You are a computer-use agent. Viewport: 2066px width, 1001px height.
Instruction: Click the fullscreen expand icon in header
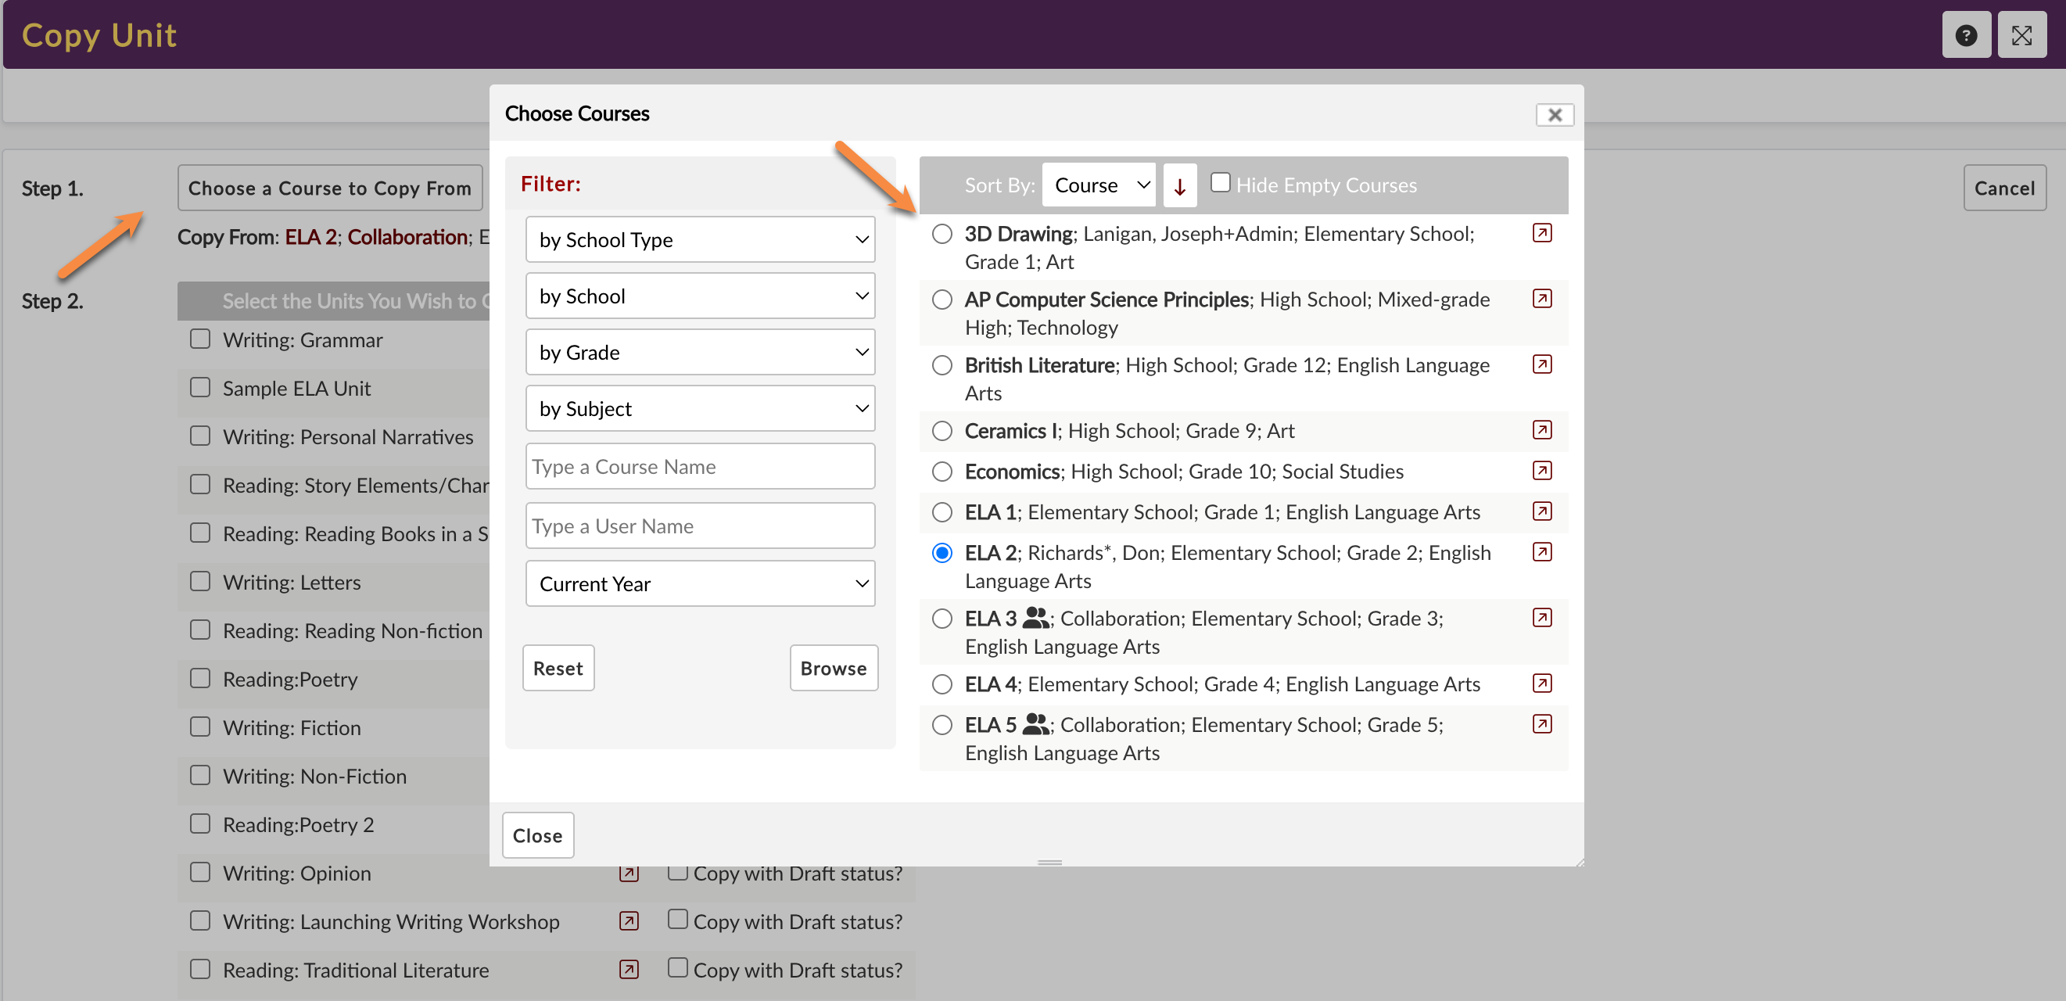coord(2021,35)
